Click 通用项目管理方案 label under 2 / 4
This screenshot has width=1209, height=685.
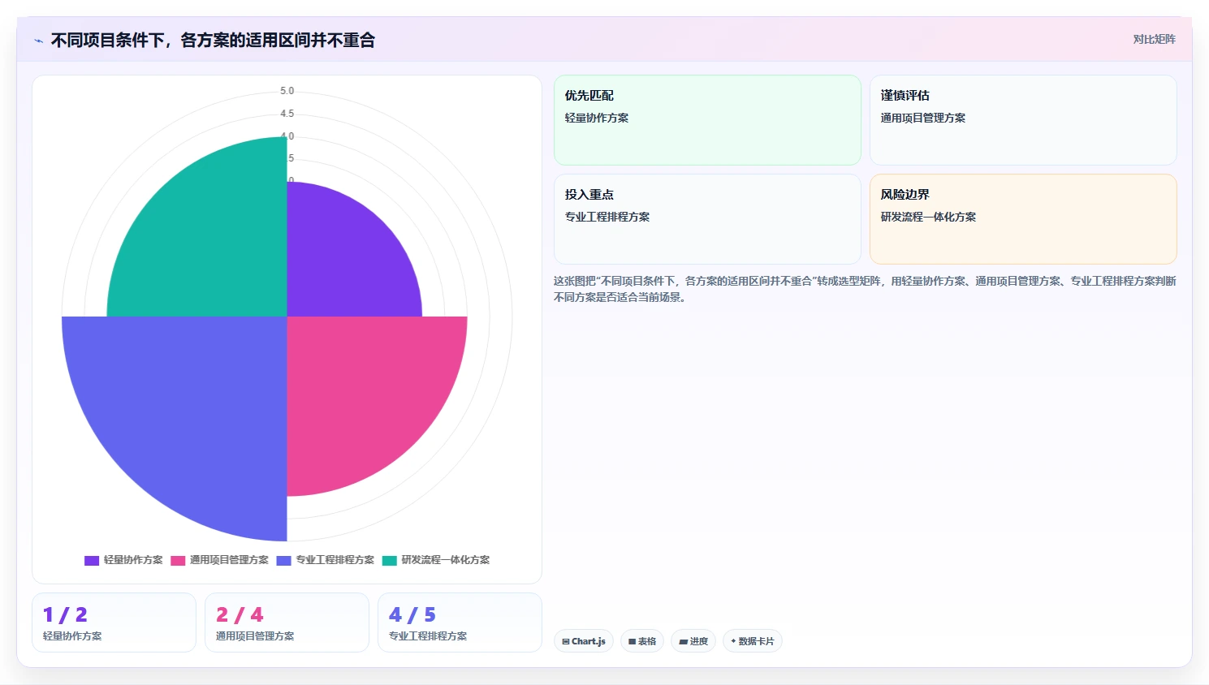255,636
